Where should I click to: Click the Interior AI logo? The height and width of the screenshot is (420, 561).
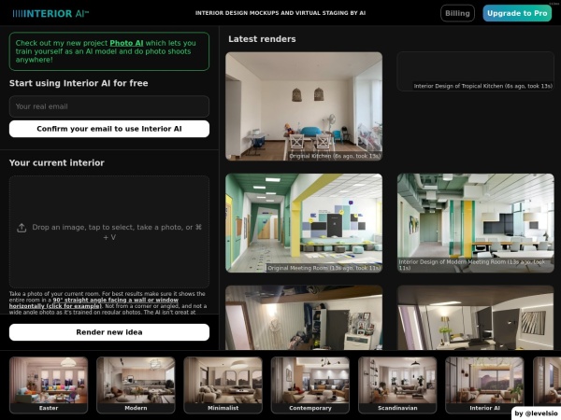pos(51,13)
